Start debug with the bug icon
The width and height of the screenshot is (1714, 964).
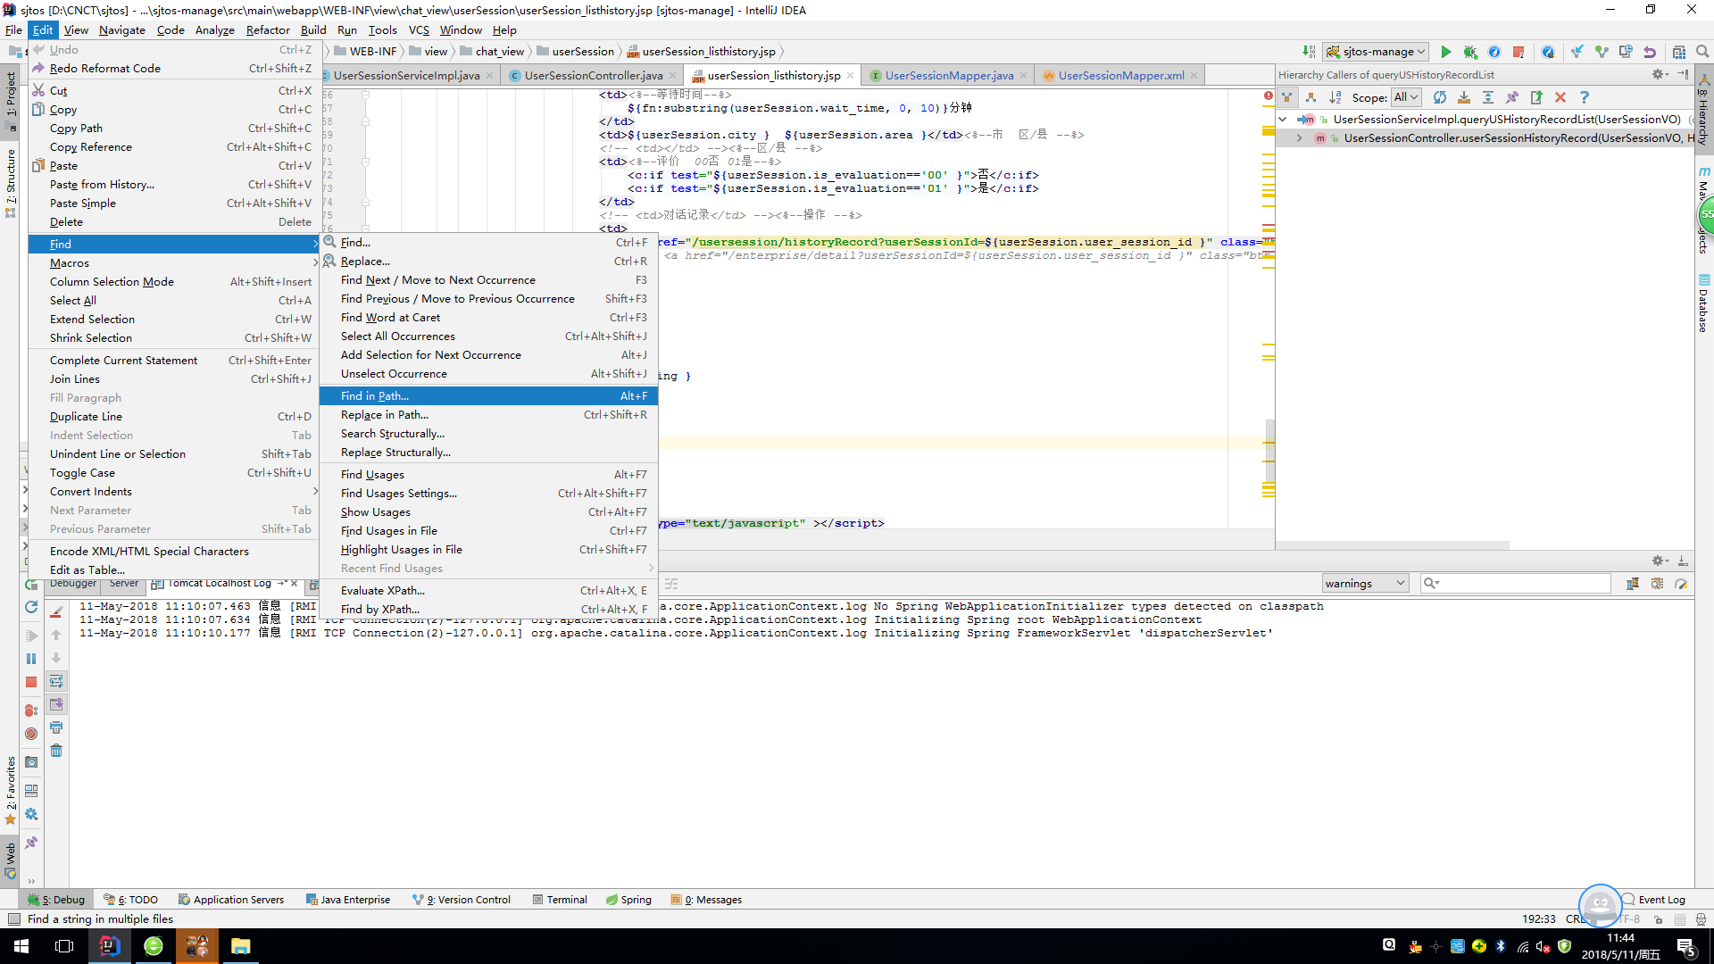(1470, 52)
